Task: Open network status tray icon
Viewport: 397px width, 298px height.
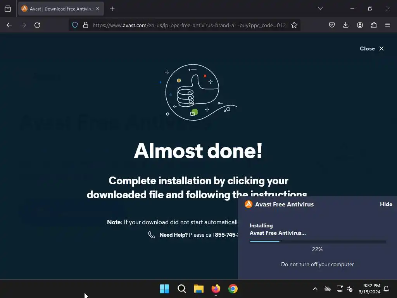Action: (x=340, y=289)
